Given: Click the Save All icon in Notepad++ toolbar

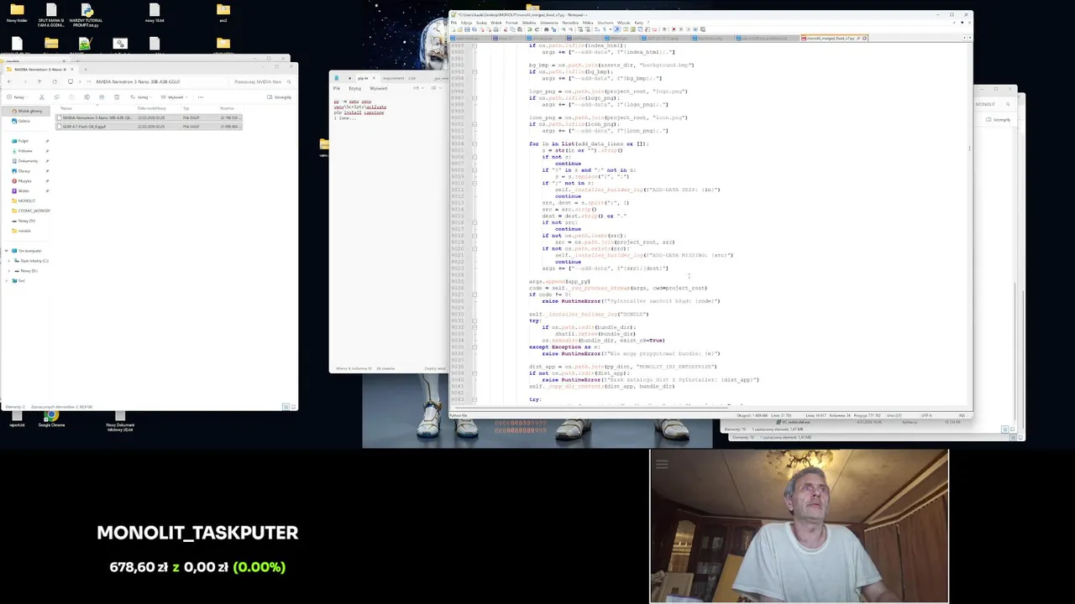Looking at the screenshot, I should coord(475,29).
